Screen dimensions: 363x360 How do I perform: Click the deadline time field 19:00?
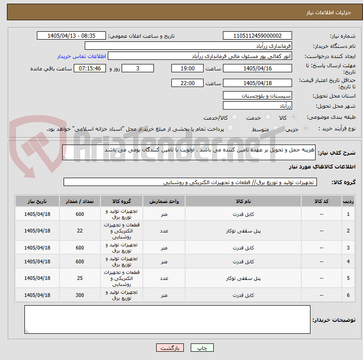[187, 68]
